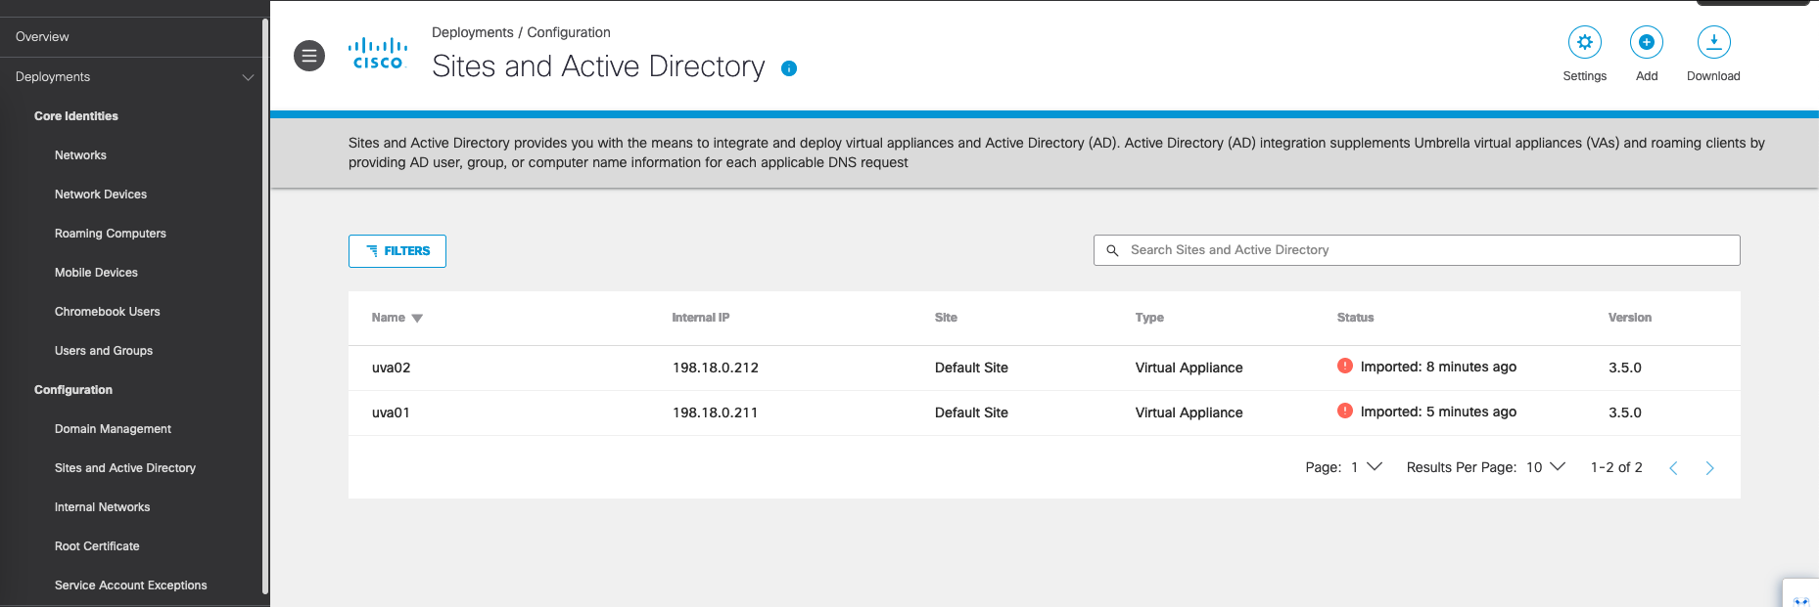Viewport: 1819px width, 607px height.
Task: Click the Cisco logo
Action: pos(378,54)
